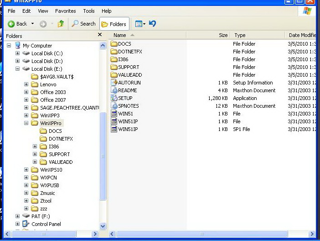Select SAGE.PEACHTREE.QUANTI folder in the tree
This screenshot has width=320, height=241.
[x=69, y=108]
